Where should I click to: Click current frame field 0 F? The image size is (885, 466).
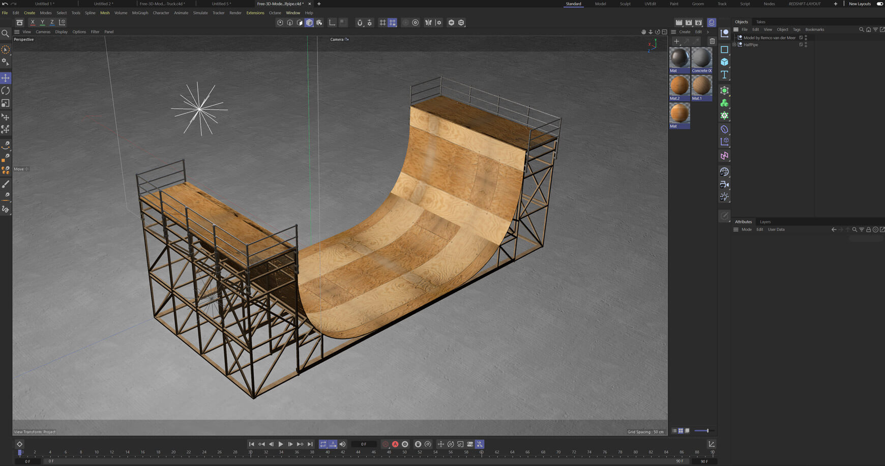point(364,444)
